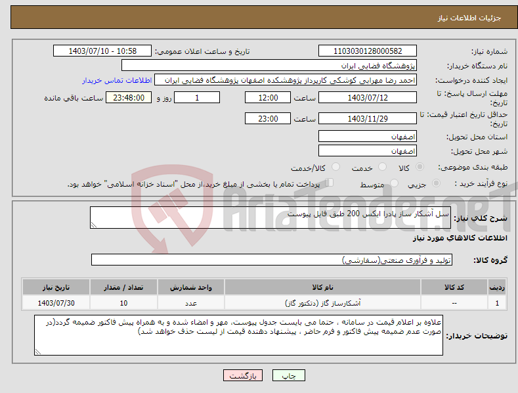This screenshot has width=518, height=393.
Task: Click the buyer notes textarea
Action: pos(238,335)
